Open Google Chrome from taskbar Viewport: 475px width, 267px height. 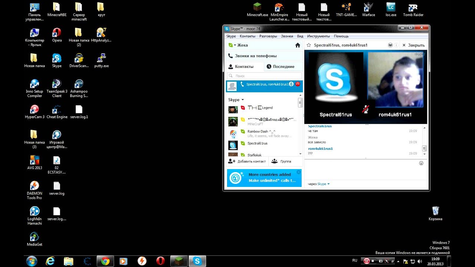pyautogui.click(x=105, y=261)
